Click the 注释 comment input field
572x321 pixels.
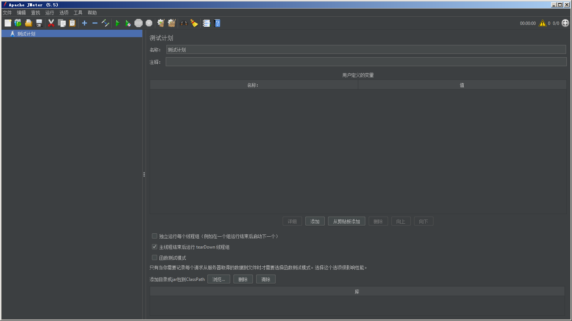pos(366,62)
